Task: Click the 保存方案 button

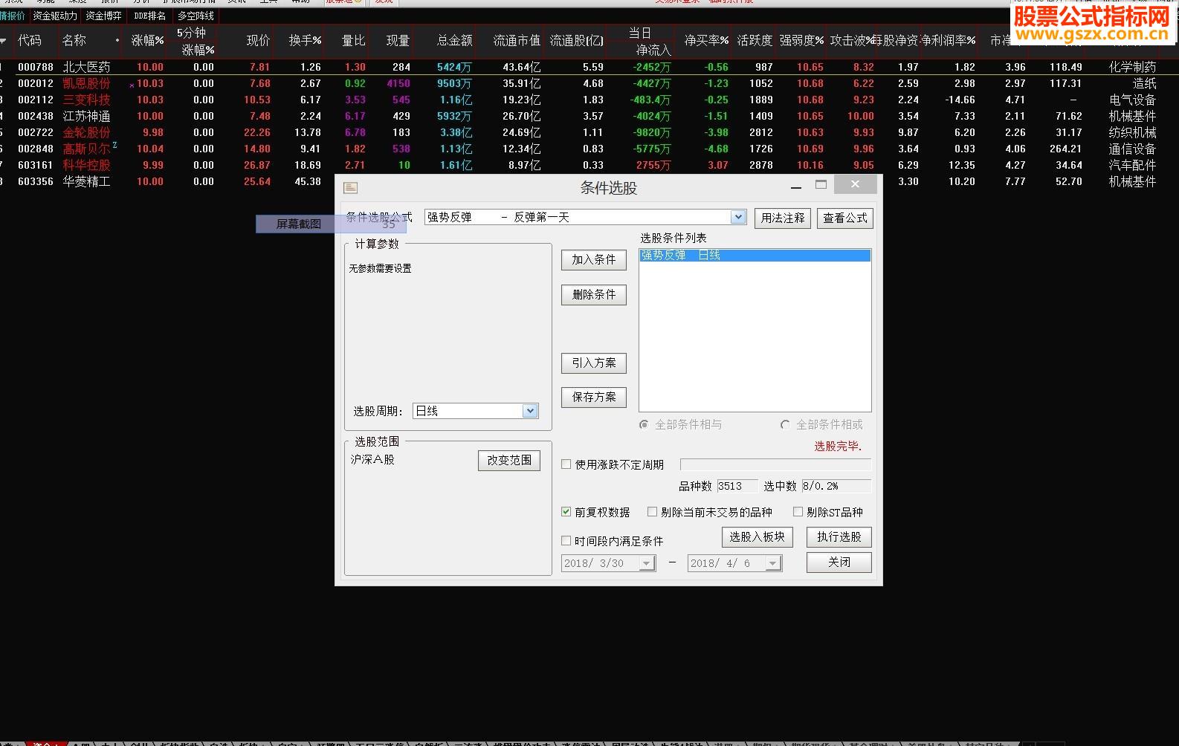Action: pos(594,397)
